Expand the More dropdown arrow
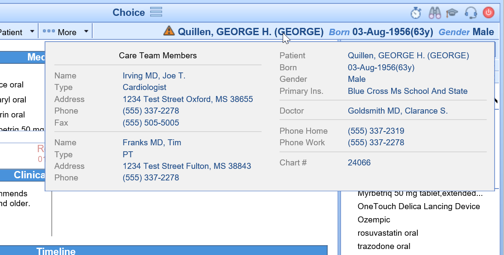The width and height of the screenshot is (504, 255). coord(86,32)
